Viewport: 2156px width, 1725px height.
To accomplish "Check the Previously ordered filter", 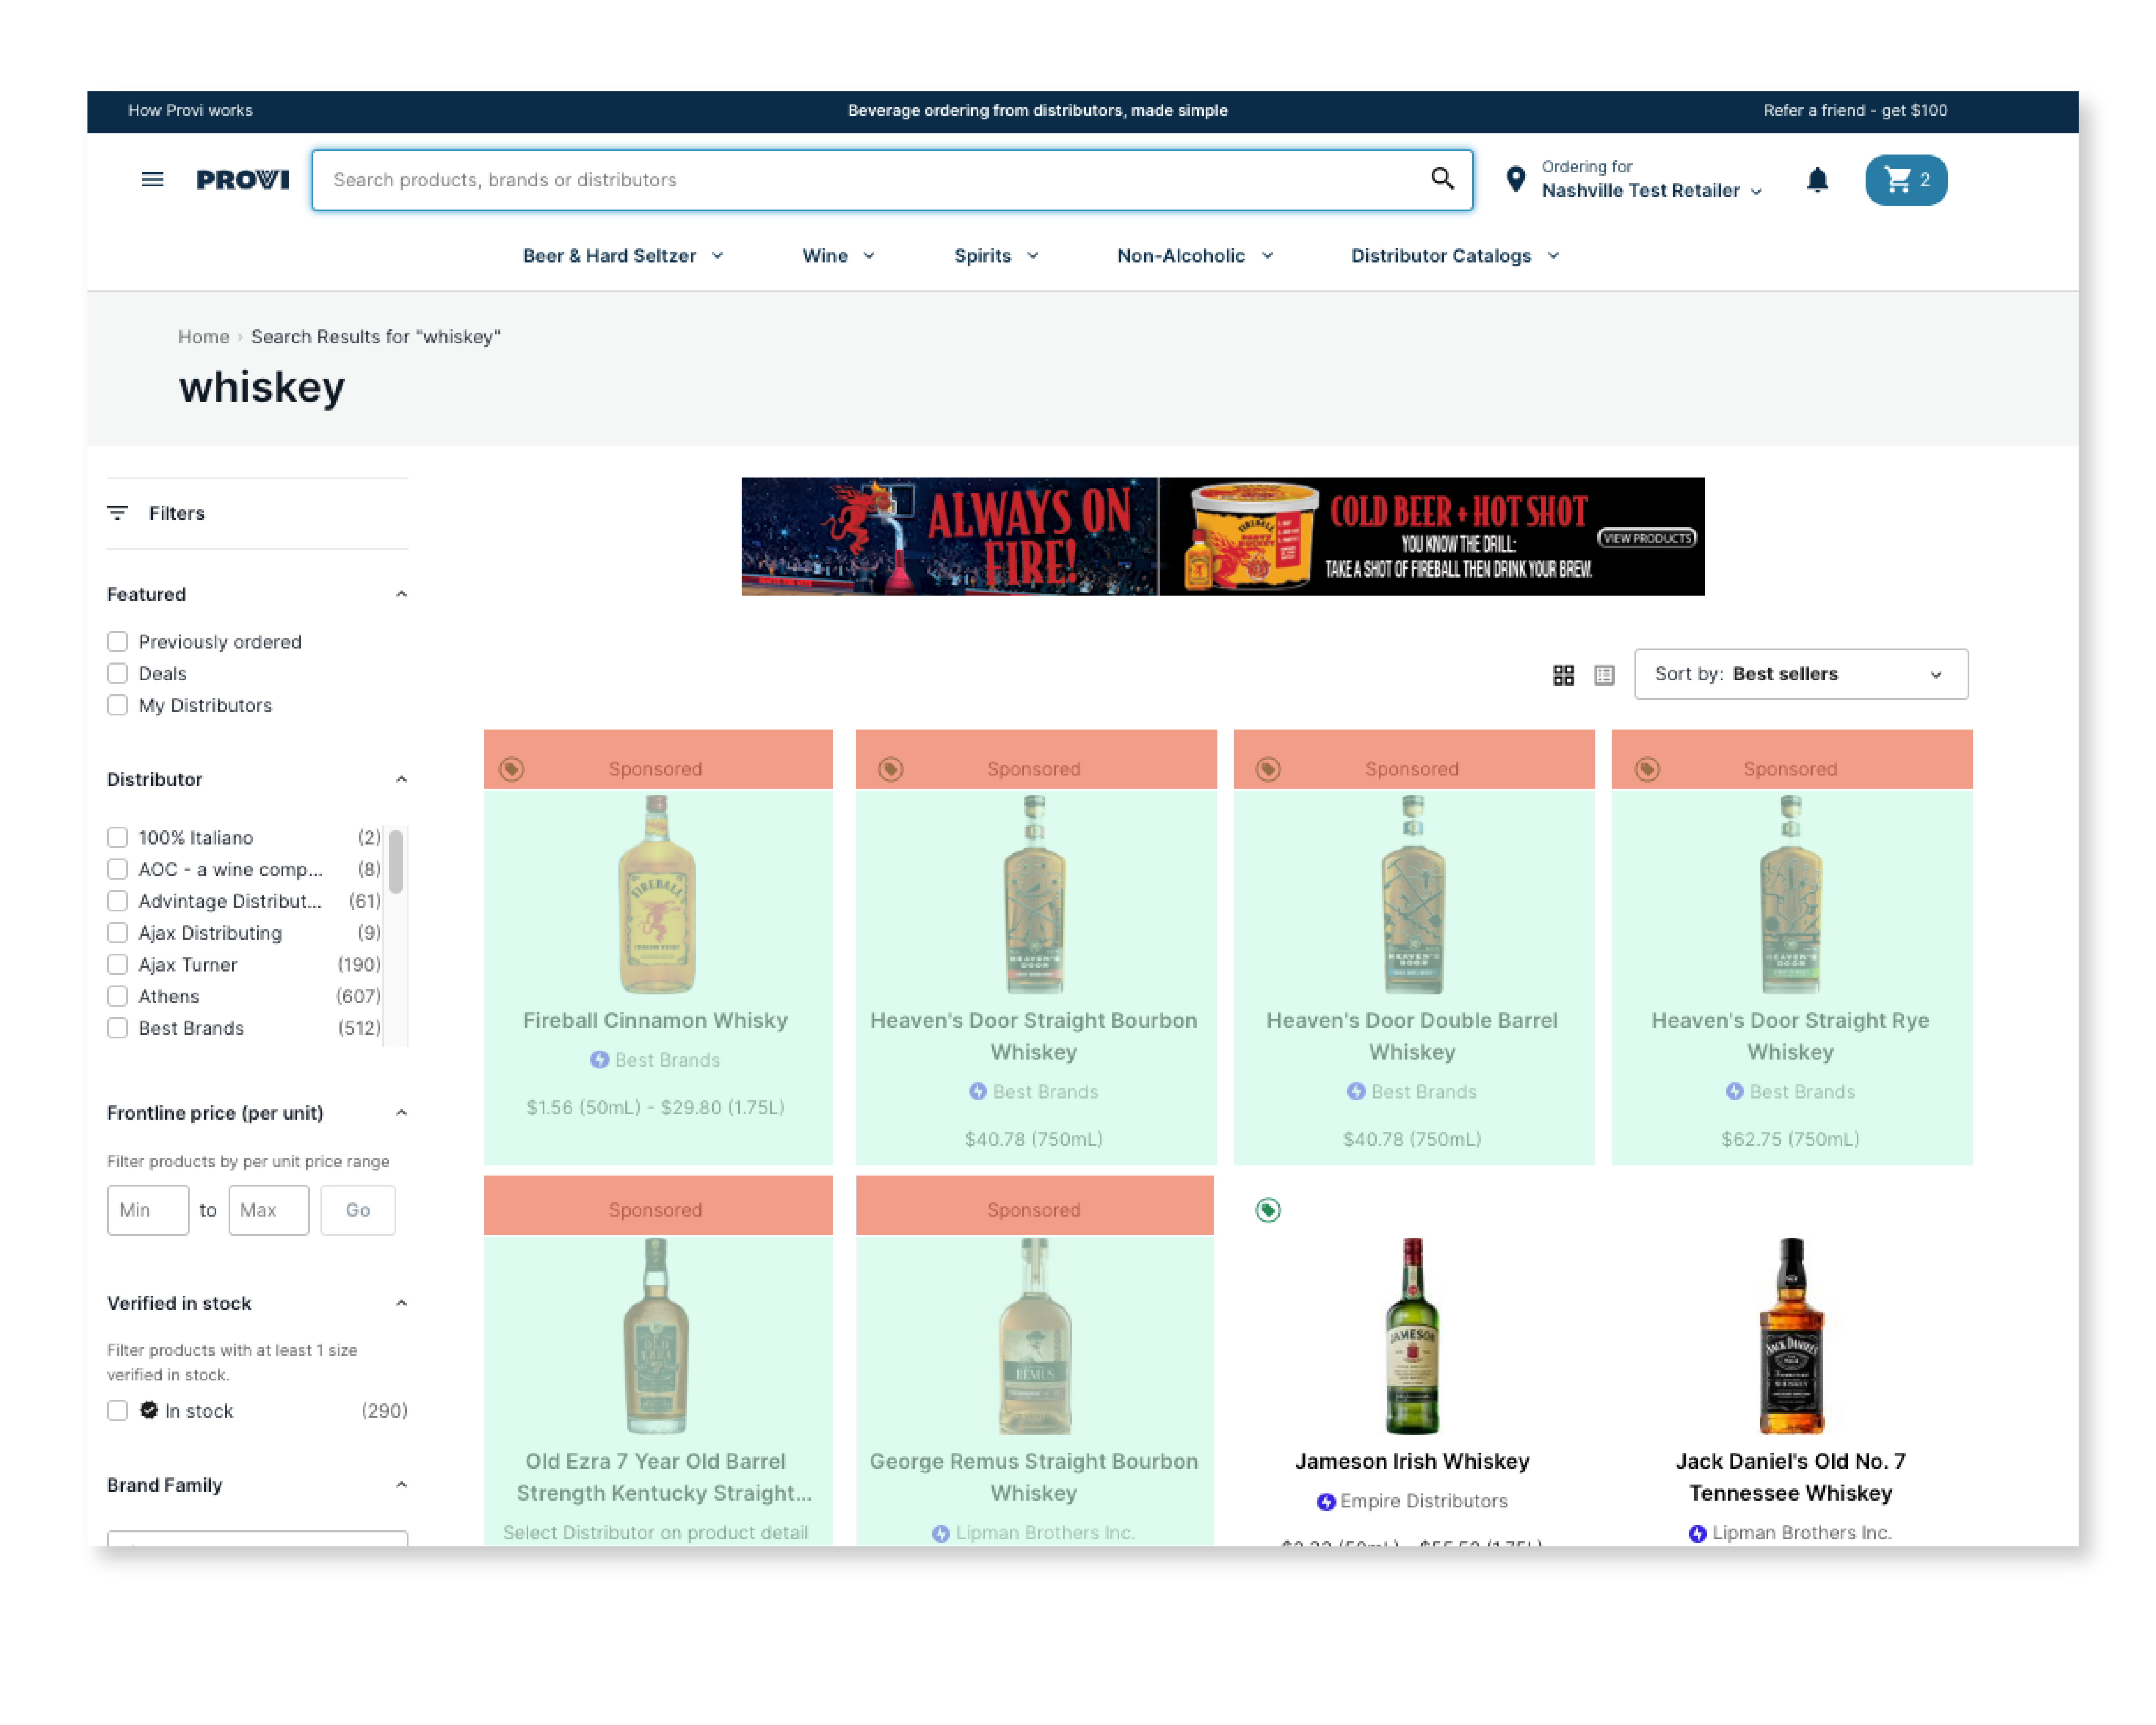I will (117, 642).
